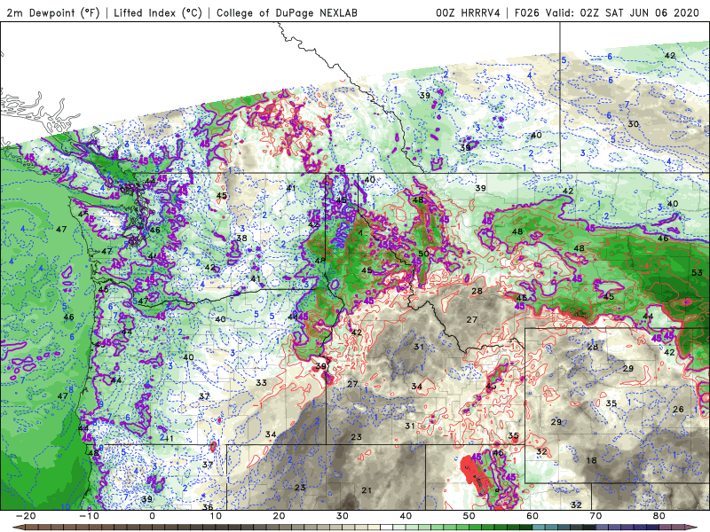Click the dewpoint value 50 on the map
Image resolution: width=710 pixels, height=532 pixels.
(423, 254)
